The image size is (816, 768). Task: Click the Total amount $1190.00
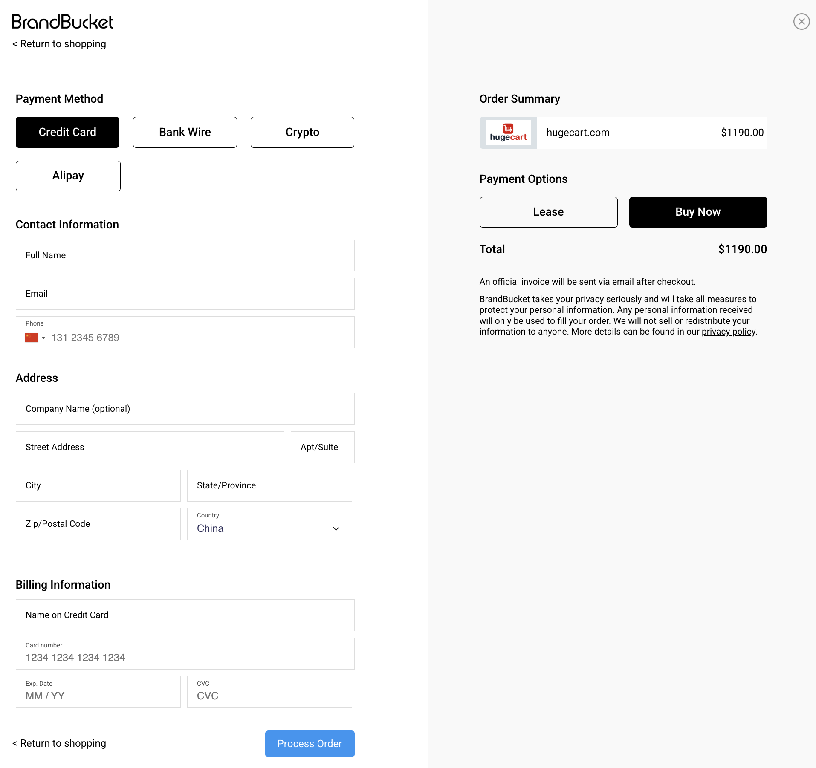point(742,249)
